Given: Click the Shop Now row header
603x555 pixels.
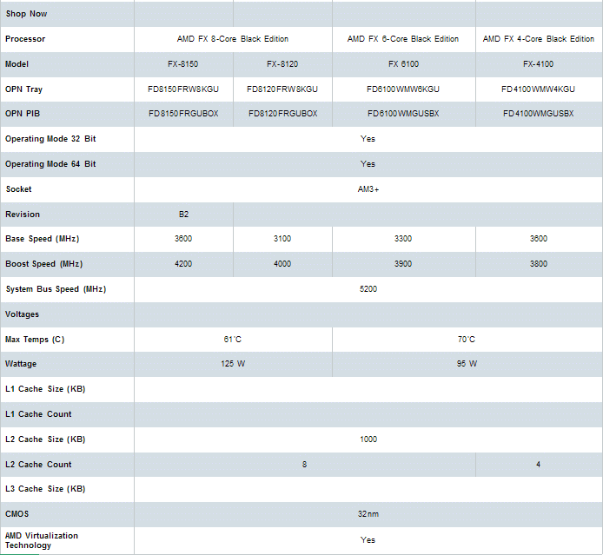Looking at the screenshot, I should (27, 14).
